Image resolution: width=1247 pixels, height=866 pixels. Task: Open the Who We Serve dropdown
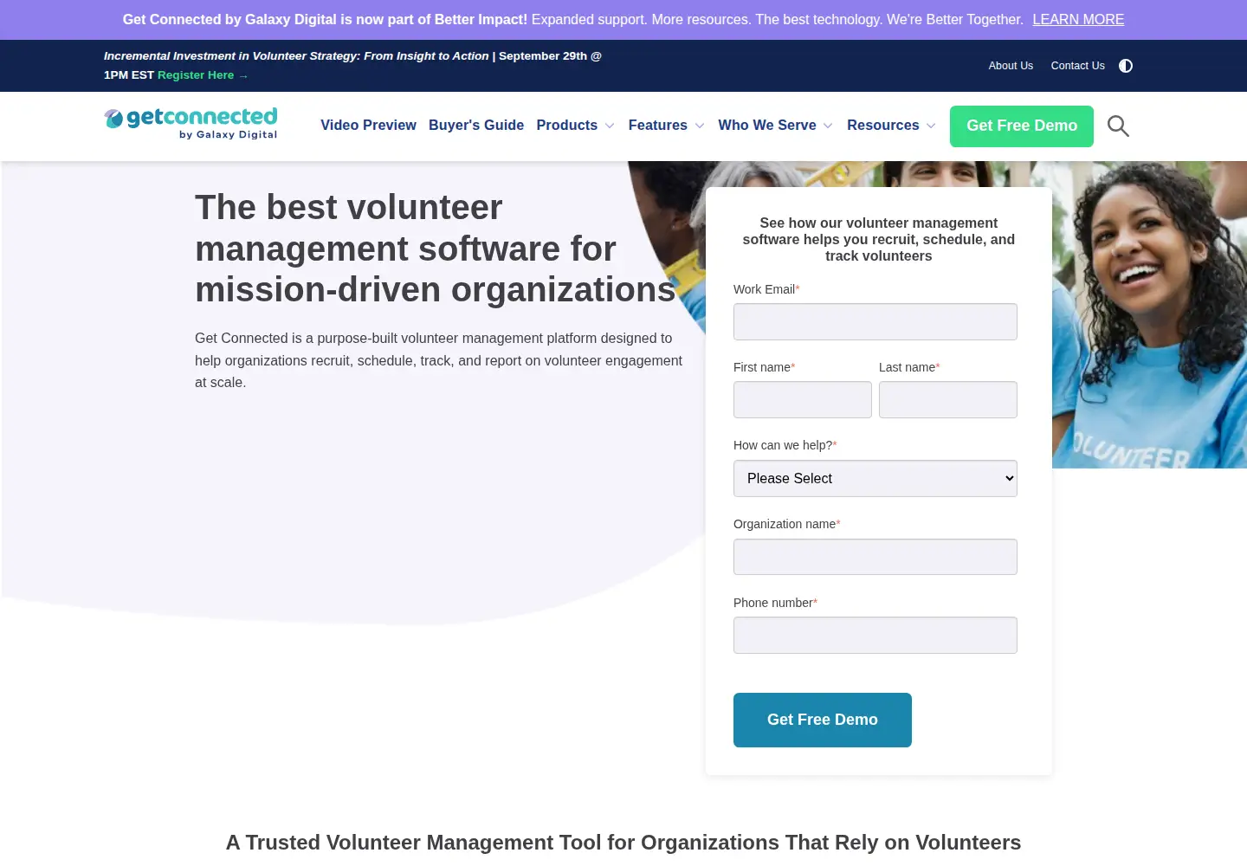(775, 126)
